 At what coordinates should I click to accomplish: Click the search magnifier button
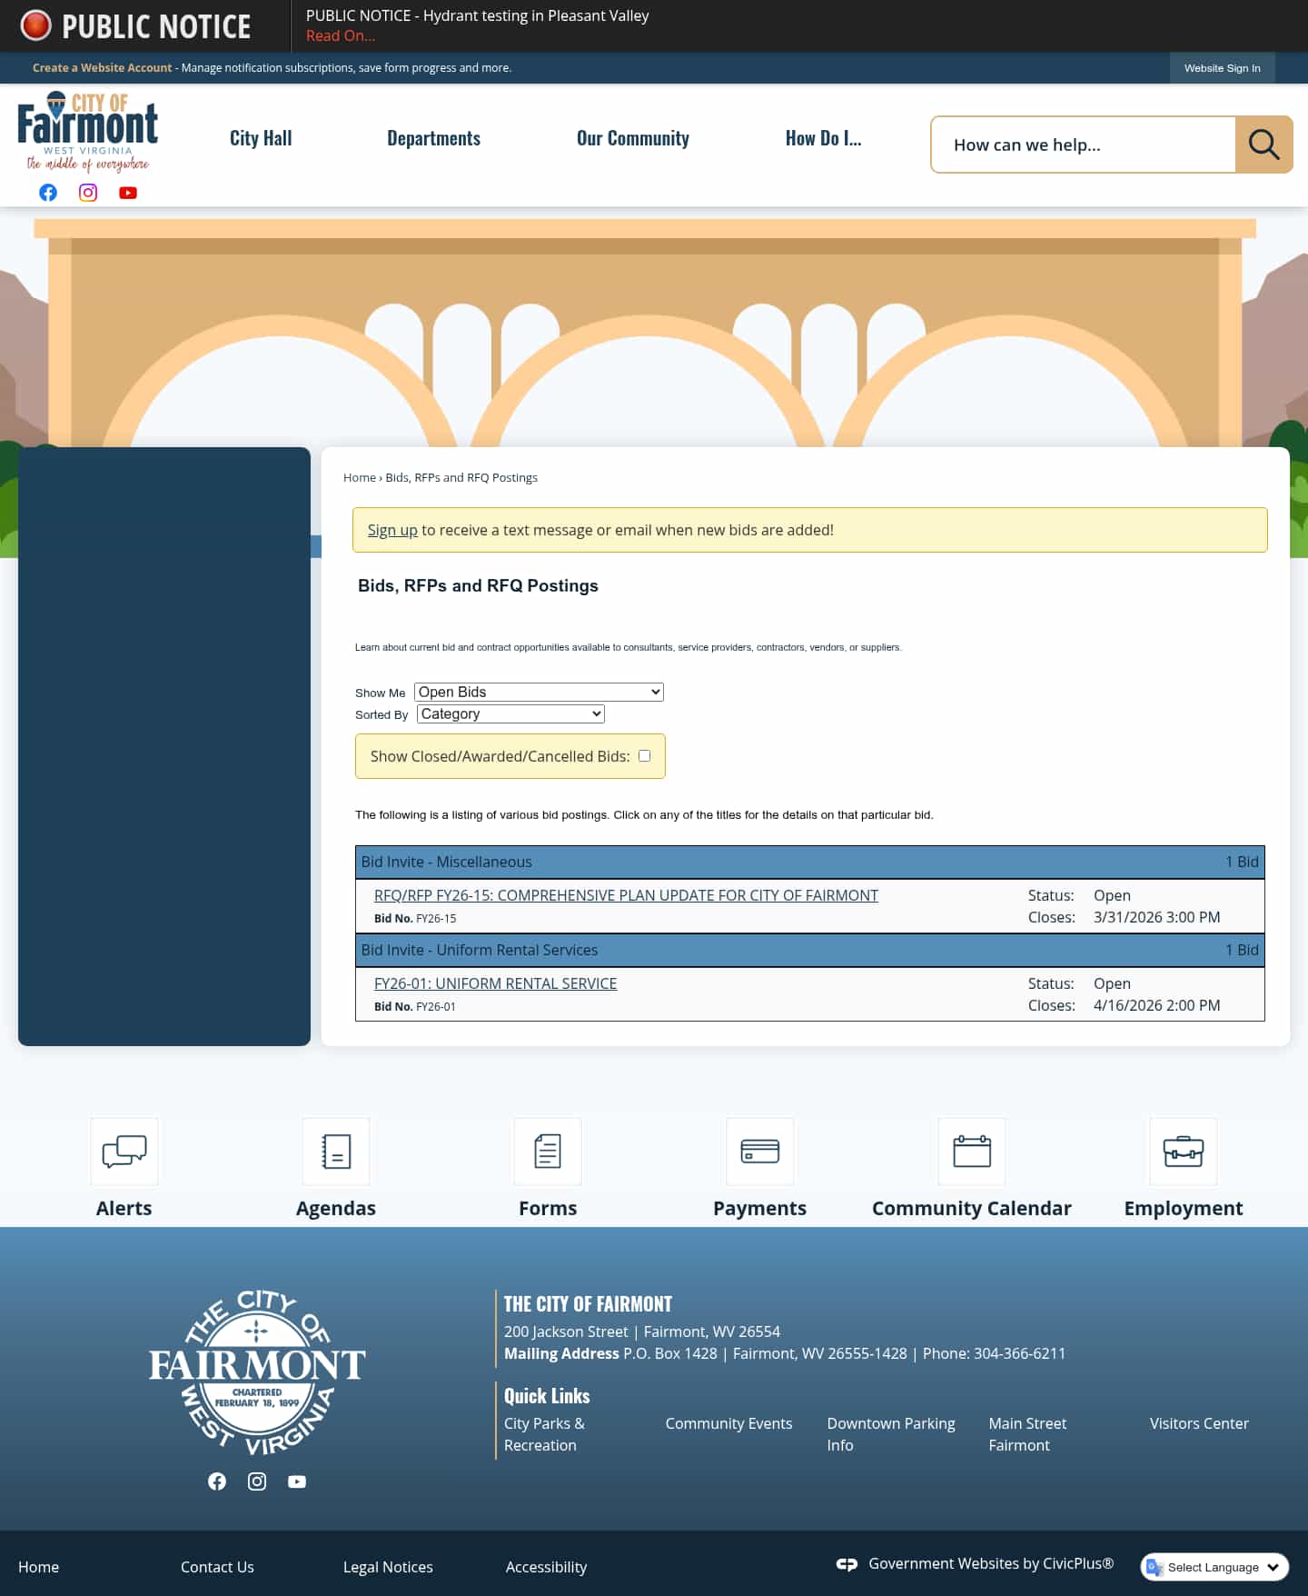(1263, 145)
